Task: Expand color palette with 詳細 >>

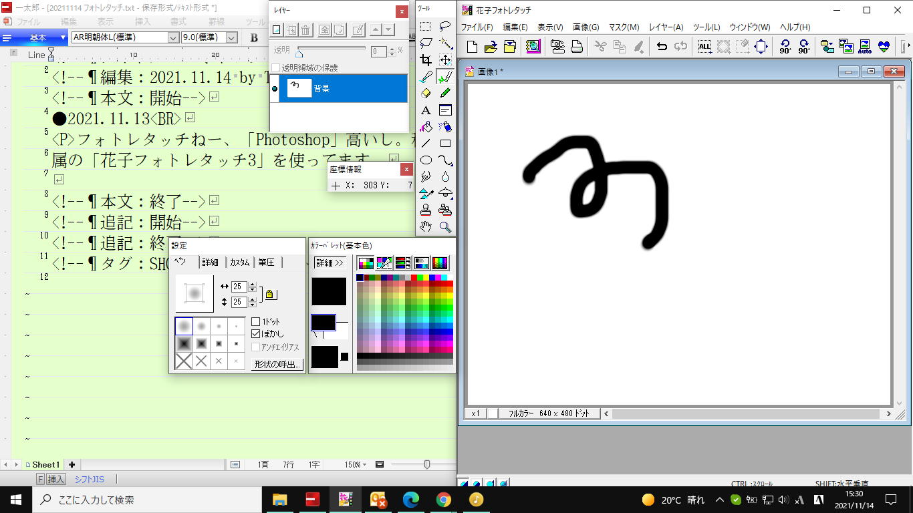Action: [x=329, y=263]
